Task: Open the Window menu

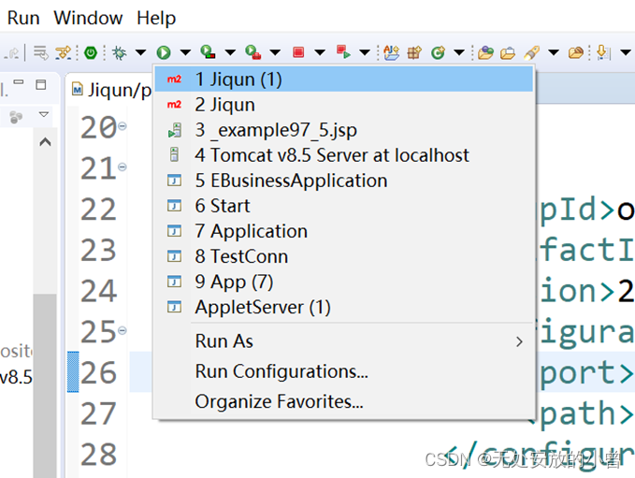Action: pyautogui.click(x=88, y=18)
